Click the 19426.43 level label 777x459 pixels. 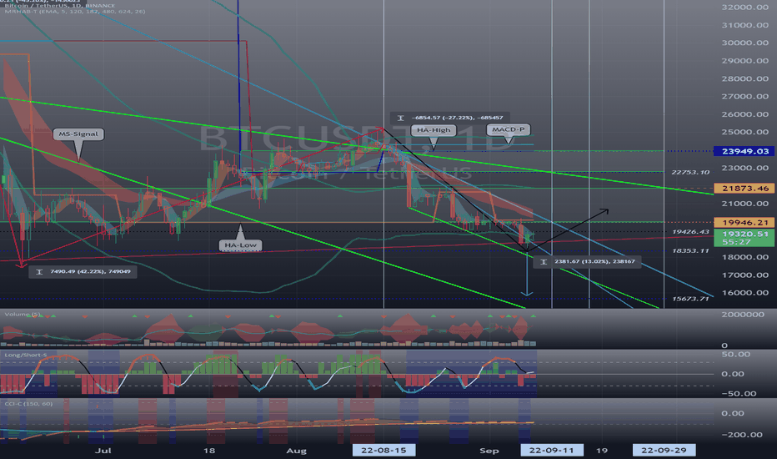(690, 232)
